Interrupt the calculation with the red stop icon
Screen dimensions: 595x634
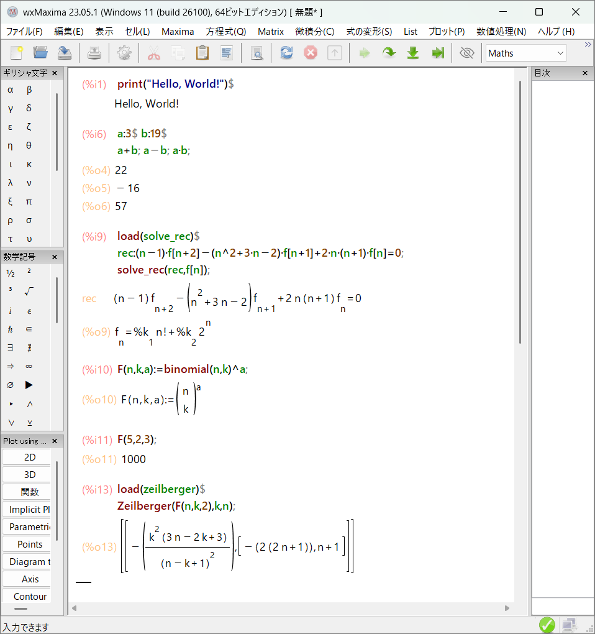tap(310, 53)
